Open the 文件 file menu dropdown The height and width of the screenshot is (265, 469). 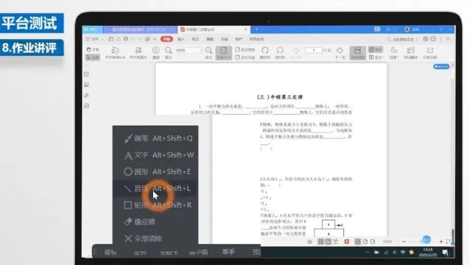[x=95, y=39]
